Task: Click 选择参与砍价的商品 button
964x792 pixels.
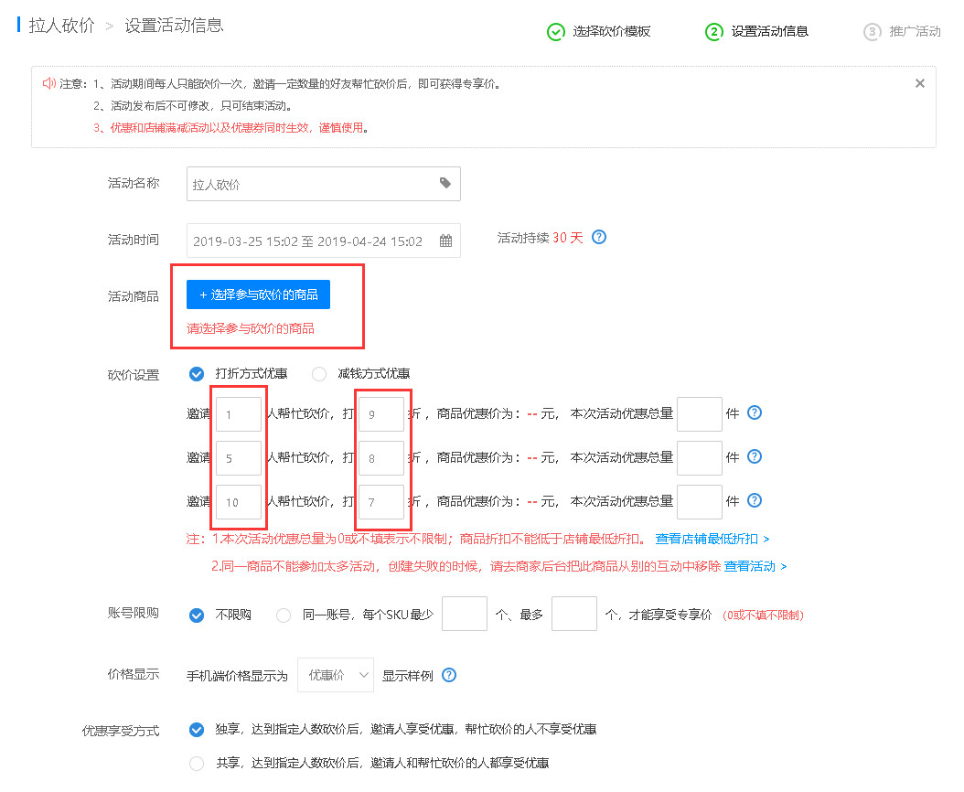Action: pyautogui.click(x=258, y=294)
